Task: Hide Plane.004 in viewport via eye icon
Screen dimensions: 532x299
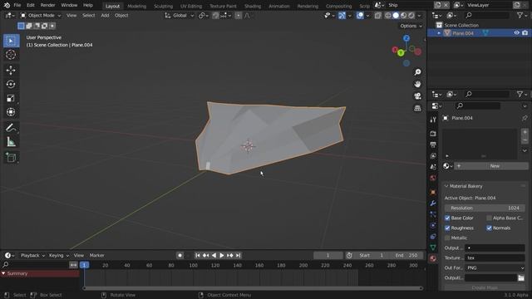Action: pyautogui.click(x=516, y=33)
